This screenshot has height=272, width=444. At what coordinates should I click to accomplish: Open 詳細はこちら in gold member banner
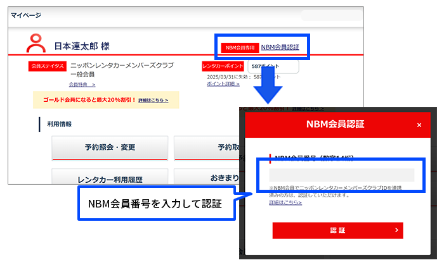point(153,101)
